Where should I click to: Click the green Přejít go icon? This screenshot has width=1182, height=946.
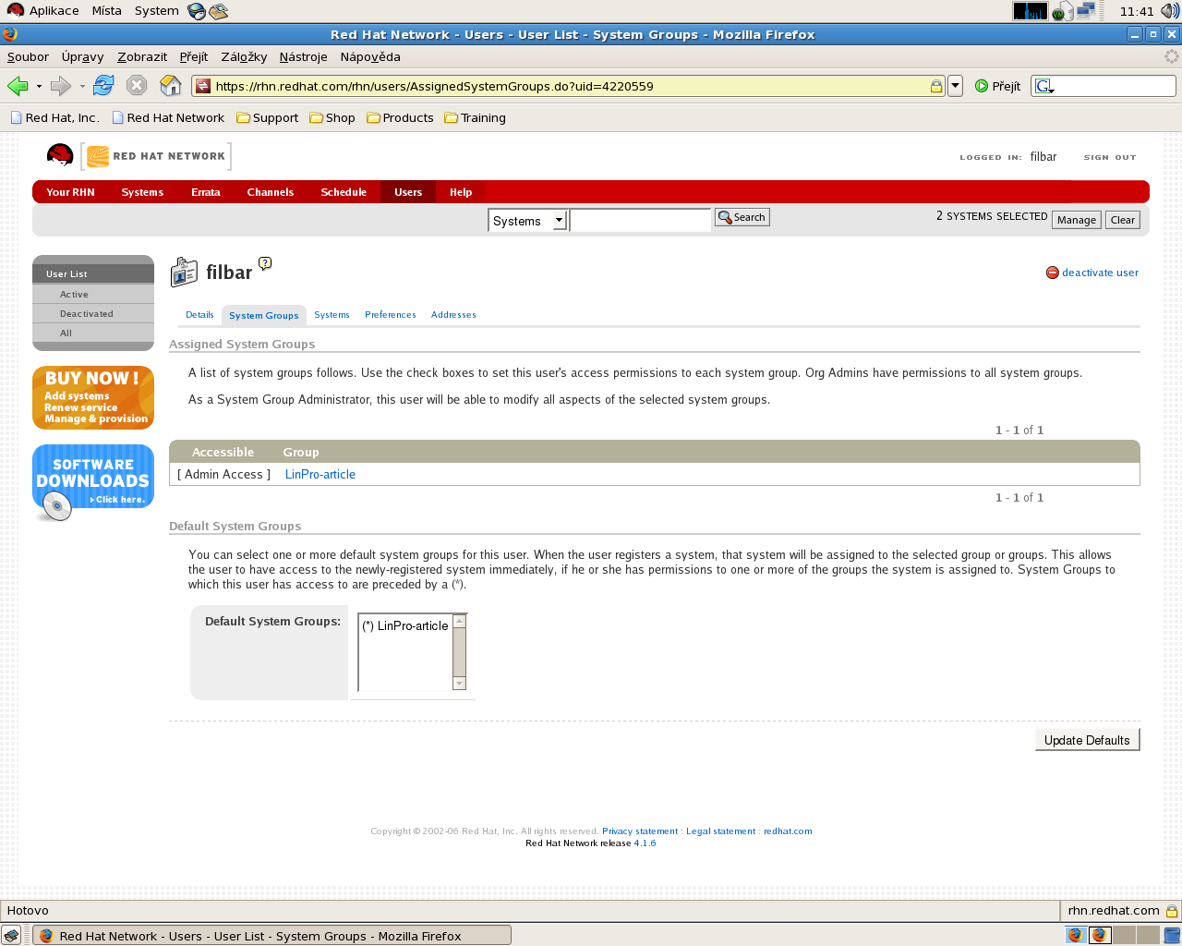[982, 86]
